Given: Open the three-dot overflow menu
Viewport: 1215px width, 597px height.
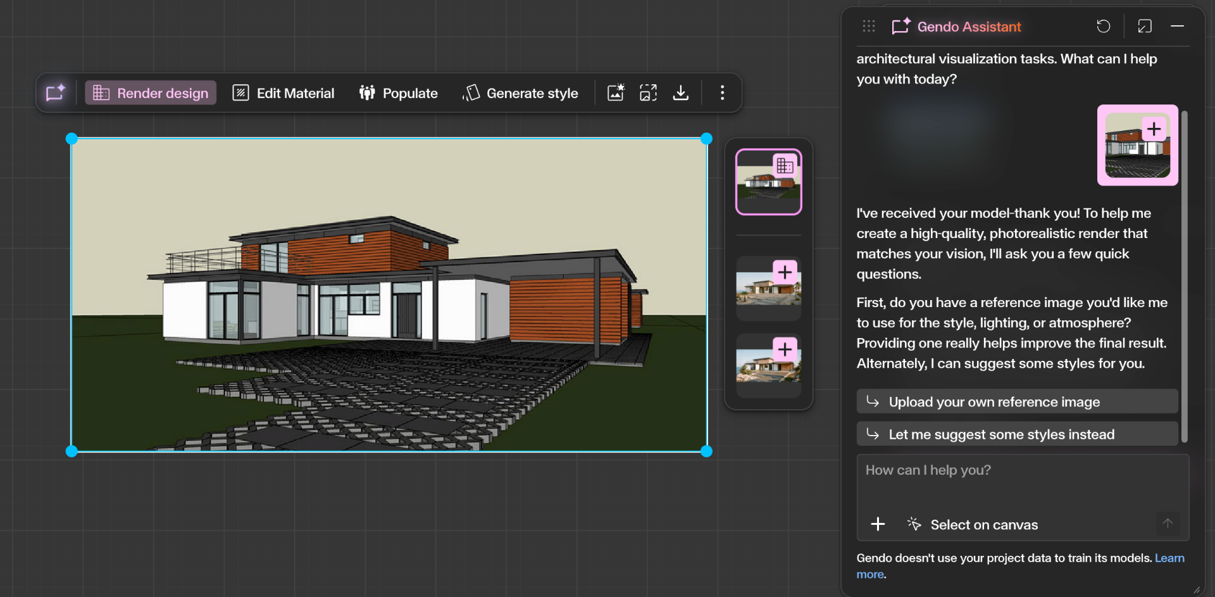Looking at the screenshot, I should point(722,92).
